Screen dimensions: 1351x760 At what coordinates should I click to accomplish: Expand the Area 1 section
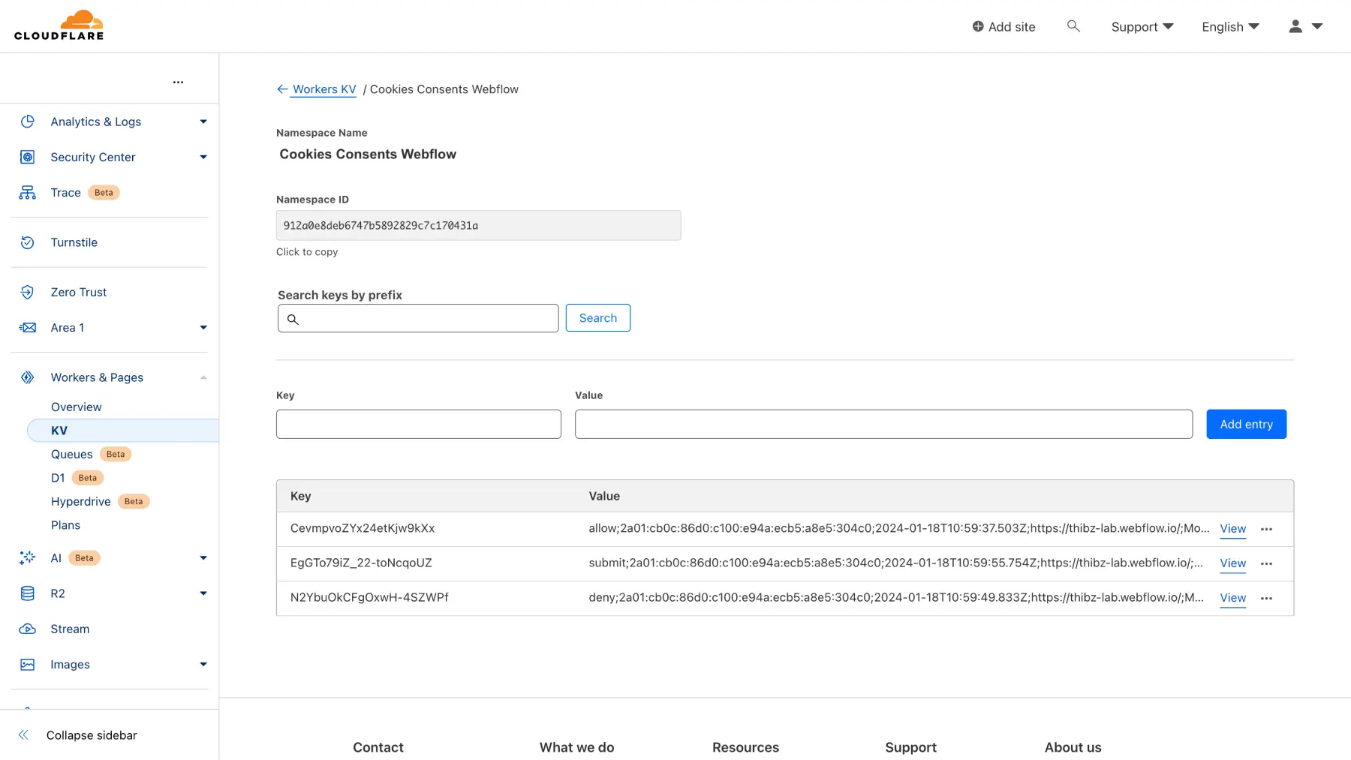(x=203, y=328)
